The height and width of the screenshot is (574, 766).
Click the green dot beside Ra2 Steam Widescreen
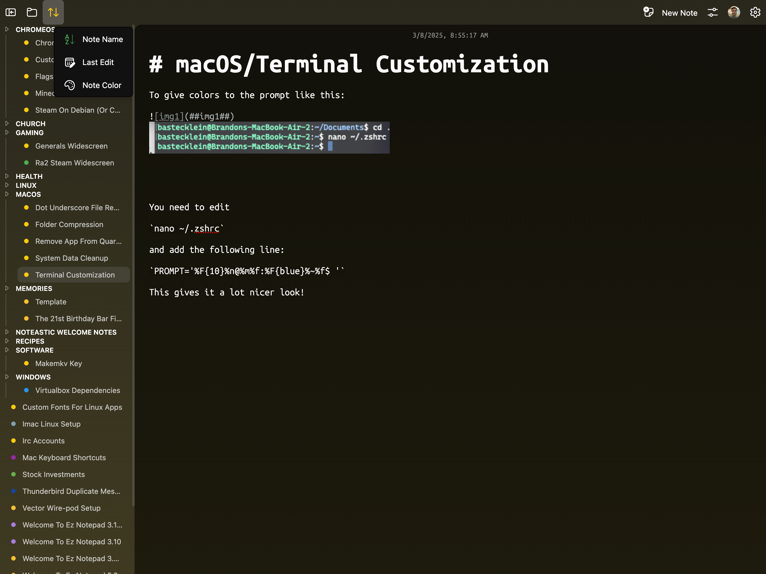coord(26,163)
